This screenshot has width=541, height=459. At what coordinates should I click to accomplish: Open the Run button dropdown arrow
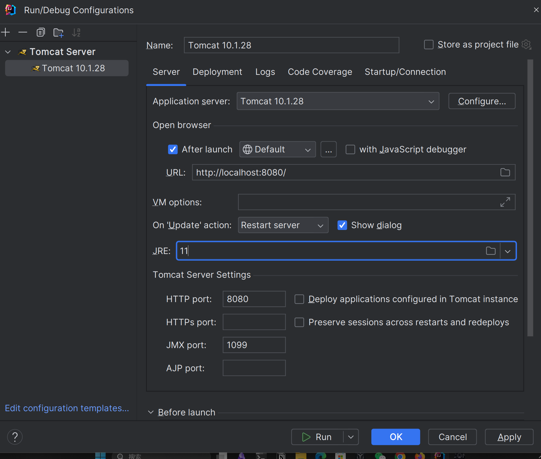(x=351, y=437)
